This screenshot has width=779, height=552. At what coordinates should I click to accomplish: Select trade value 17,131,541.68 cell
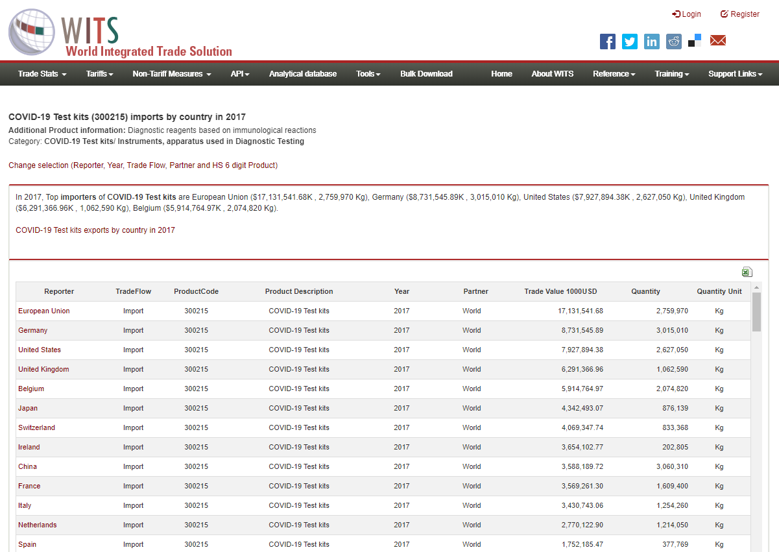[x=581, y=311]
